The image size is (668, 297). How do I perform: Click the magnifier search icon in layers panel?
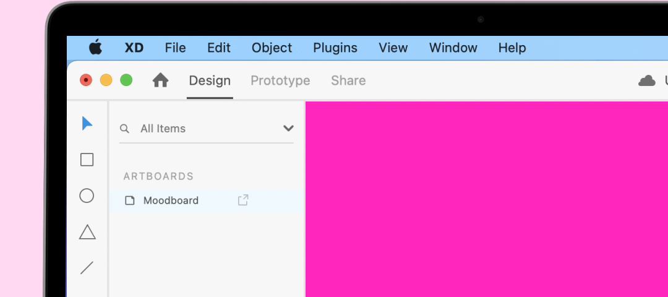(125, 129)
